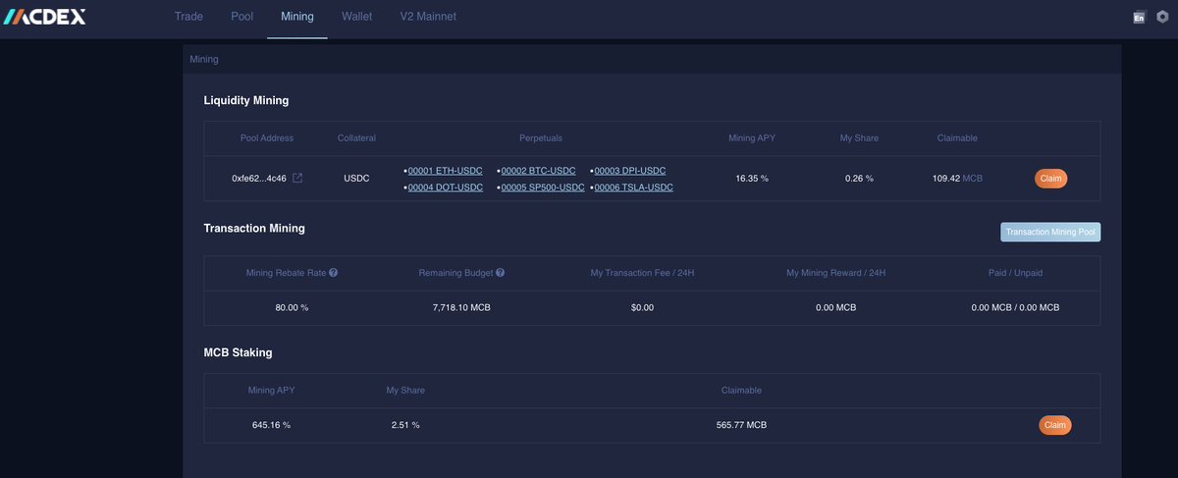Open the 00003 DPI-USDC perpetual
Image resolution: width=1178 pixels, height=478 pixels.
(x=630, y=171)
